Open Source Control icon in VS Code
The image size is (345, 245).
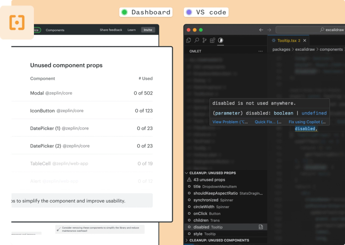[x=205, y=40]
